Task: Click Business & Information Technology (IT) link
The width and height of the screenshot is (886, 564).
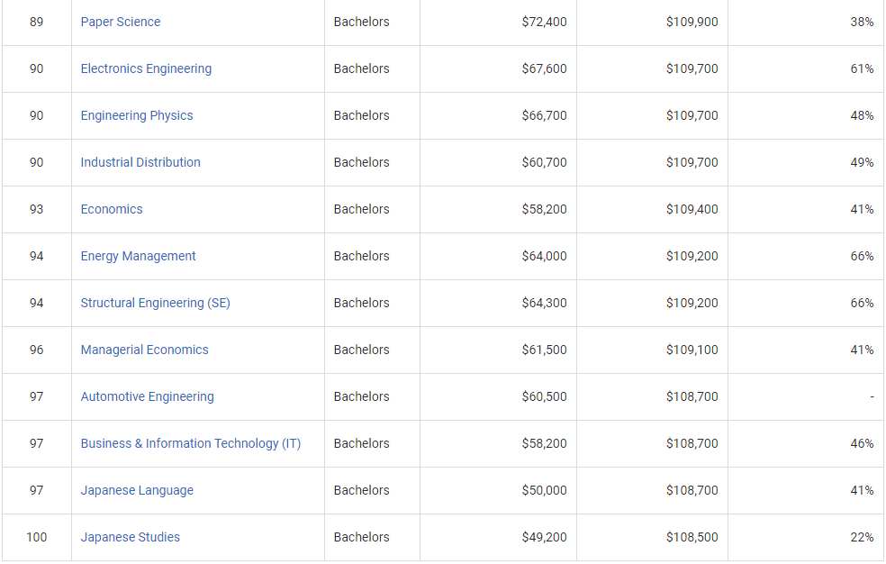Action: [190, 443]
